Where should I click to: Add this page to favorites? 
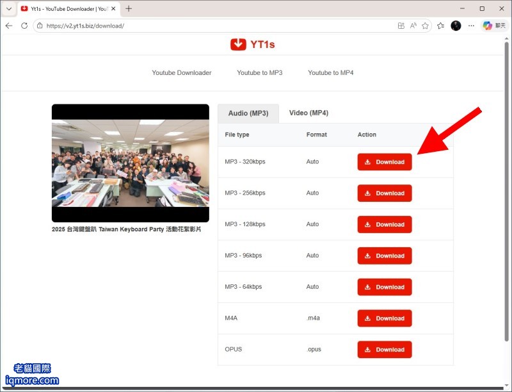click(425, 26)
